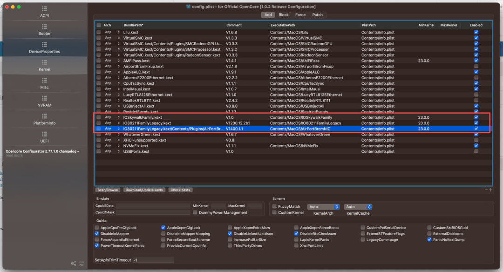Toggle Enabled checkbox for USBPorts.kext
The width and height of the screenshot is (503, 272).
476,151
